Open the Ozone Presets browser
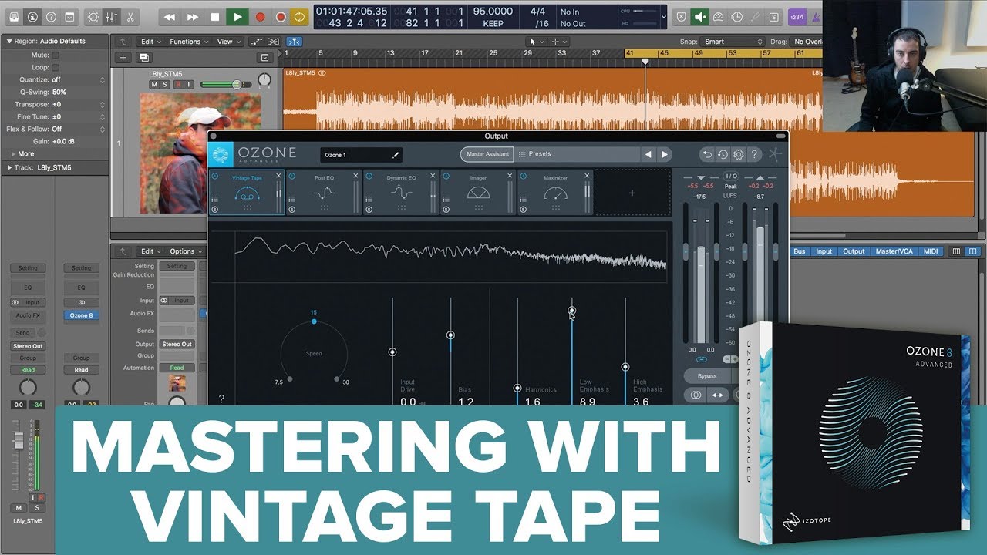This screenshot has width=987, height=555. [x=578, y=154]
